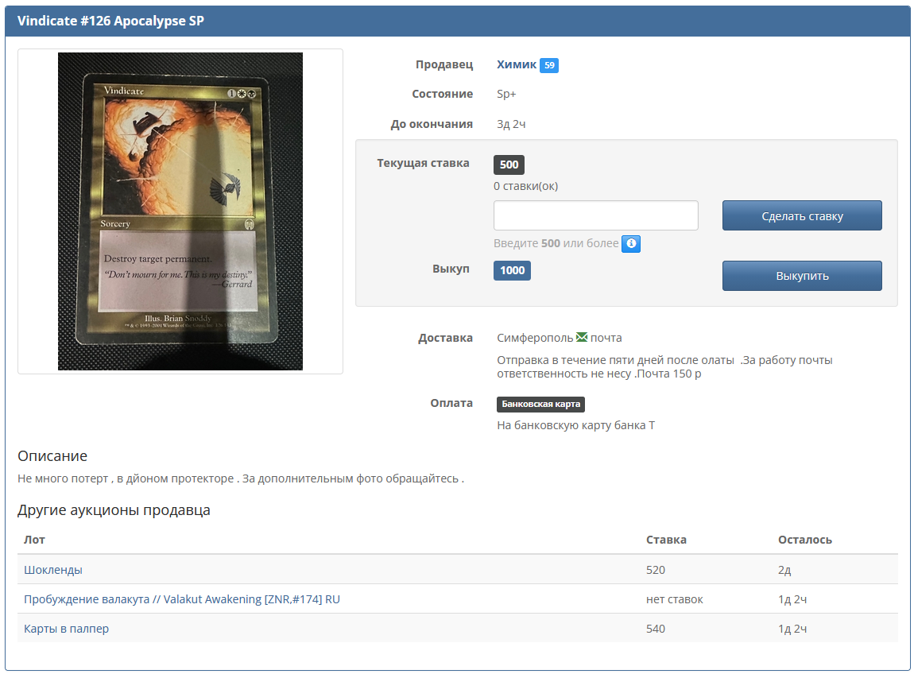Click the 0 ставки(ок) bid count

click(x=526, y=186)
